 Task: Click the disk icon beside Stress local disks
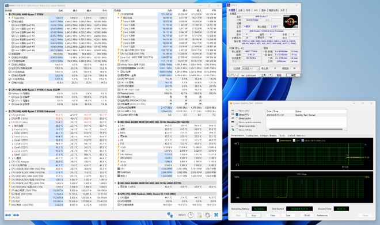coord(233,126)
